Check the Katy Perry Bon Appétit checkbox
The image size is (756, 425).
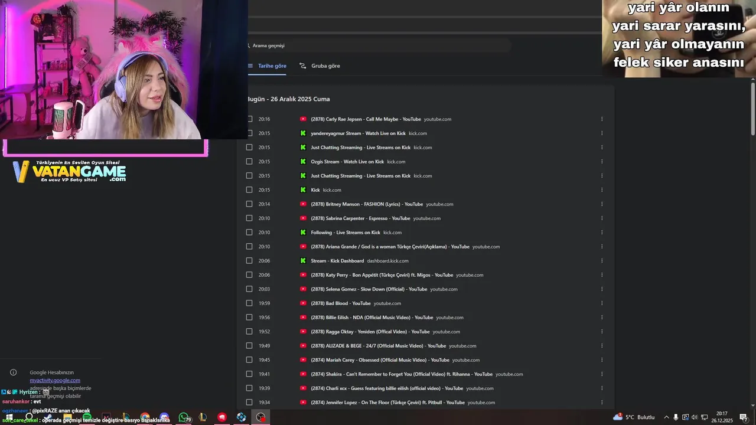point(249,275)
